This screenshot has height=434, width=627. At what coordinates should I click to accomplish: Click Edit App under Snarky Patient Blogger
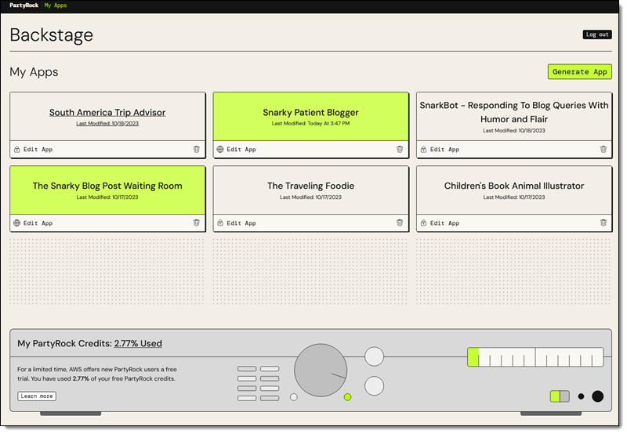[x=241, y=150]
